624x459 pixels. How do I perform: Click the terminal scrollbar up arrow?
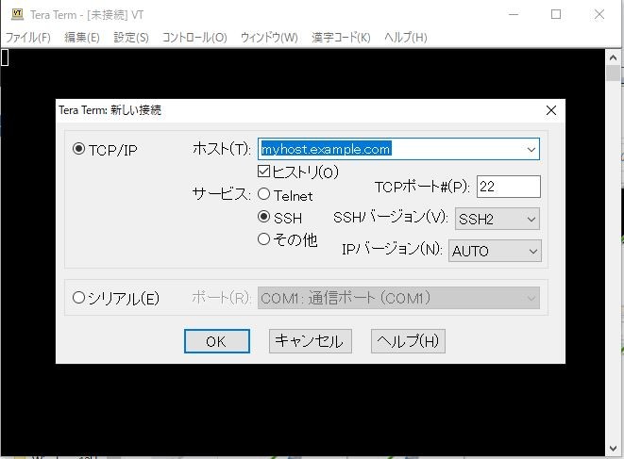coord(614,57)
